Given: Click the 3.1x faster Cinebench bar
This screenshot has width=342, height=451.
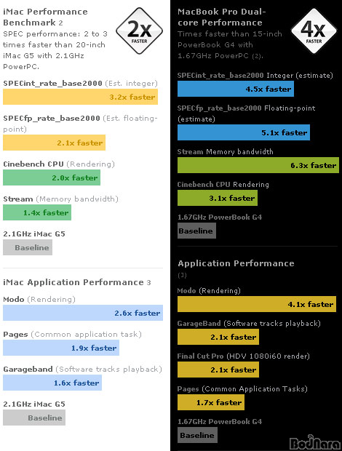Looking at the screenshot, I should tap(218, 198).
